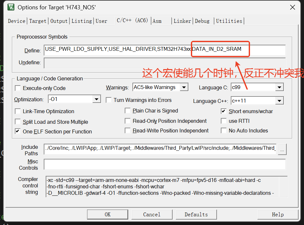Toggle Plain Char is Signed
This screenshot has height=225, width=304.
pyautogui.click(x=128, y=111)
